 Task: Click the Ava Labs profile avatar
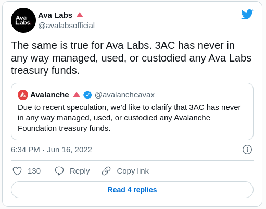pos(23,20)
